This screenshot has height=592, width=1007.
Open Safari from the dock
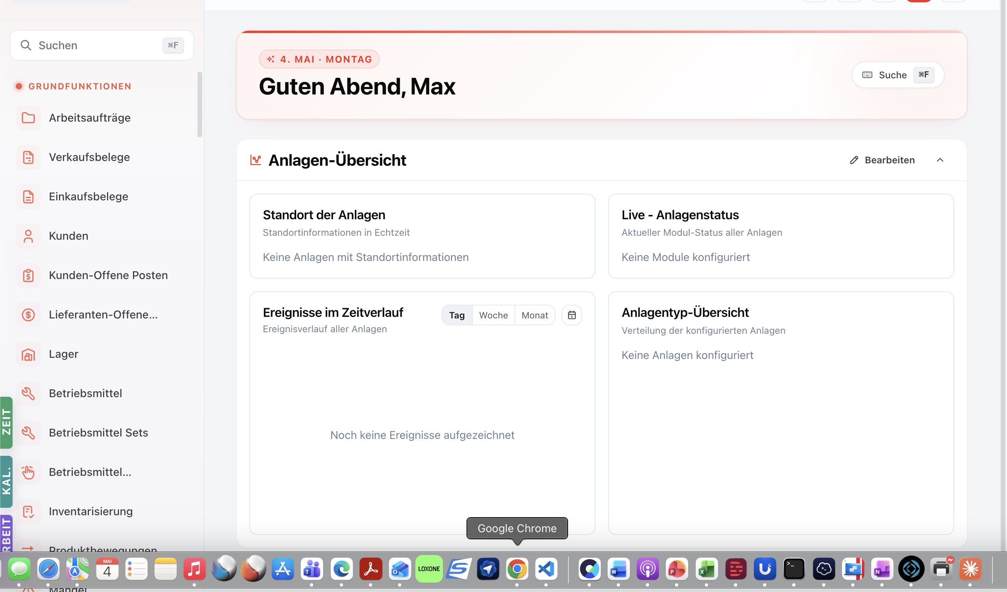pyautogui.click(x=48, y=569)
